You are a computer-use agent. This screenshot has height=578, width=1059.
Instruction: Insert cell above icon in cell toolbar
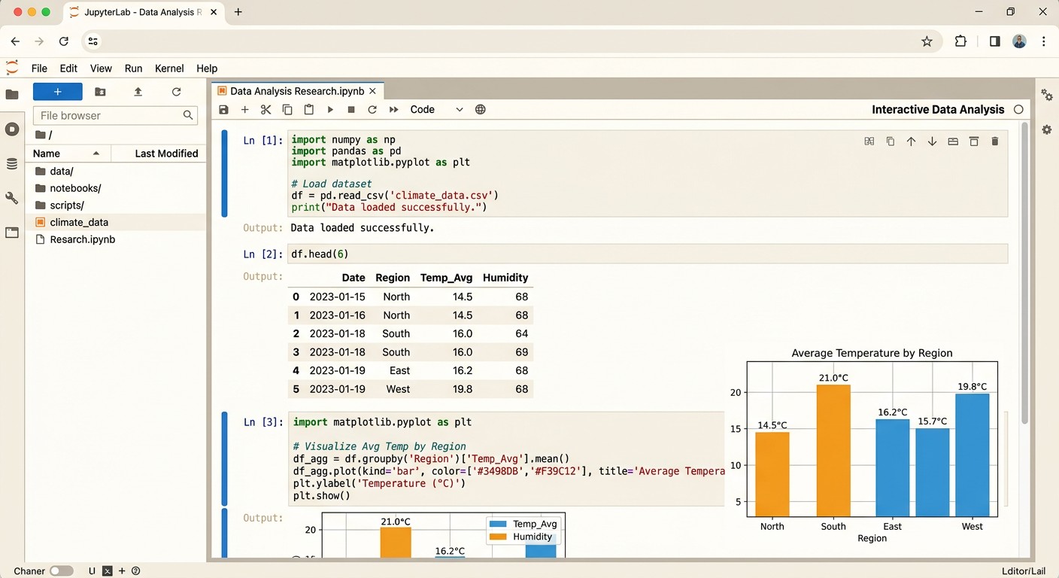tap(953, 141)
